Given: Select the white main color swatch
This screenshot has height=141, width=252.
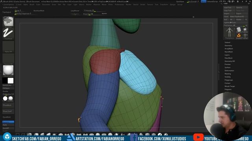Looking at the screenshot, I should pyautogui.click(x=11, y=81).
